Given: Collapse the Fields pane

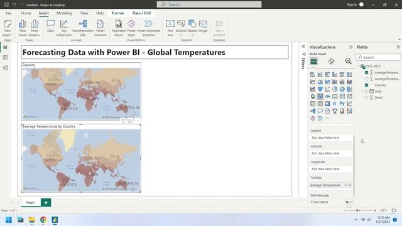Looking at the screenshot, I should coord(398,47).
